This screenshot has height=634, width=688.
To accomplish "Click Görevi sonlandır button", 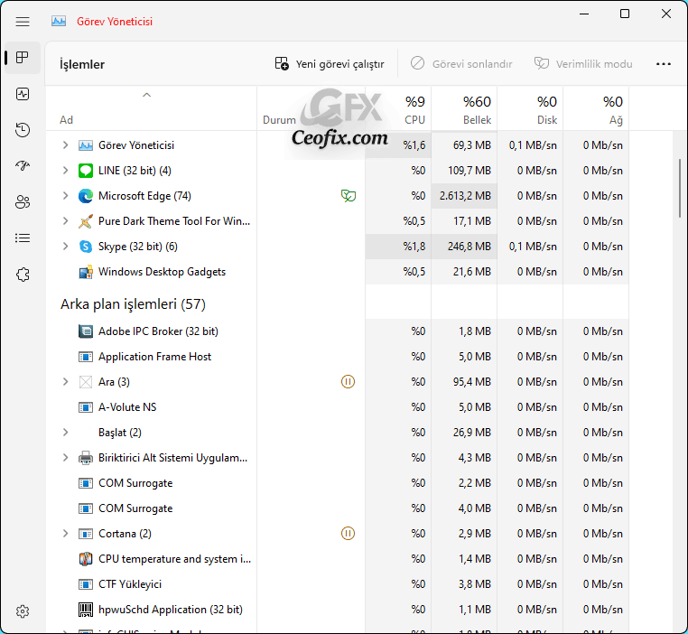I will pyautogui.click(x=461, y=64).
